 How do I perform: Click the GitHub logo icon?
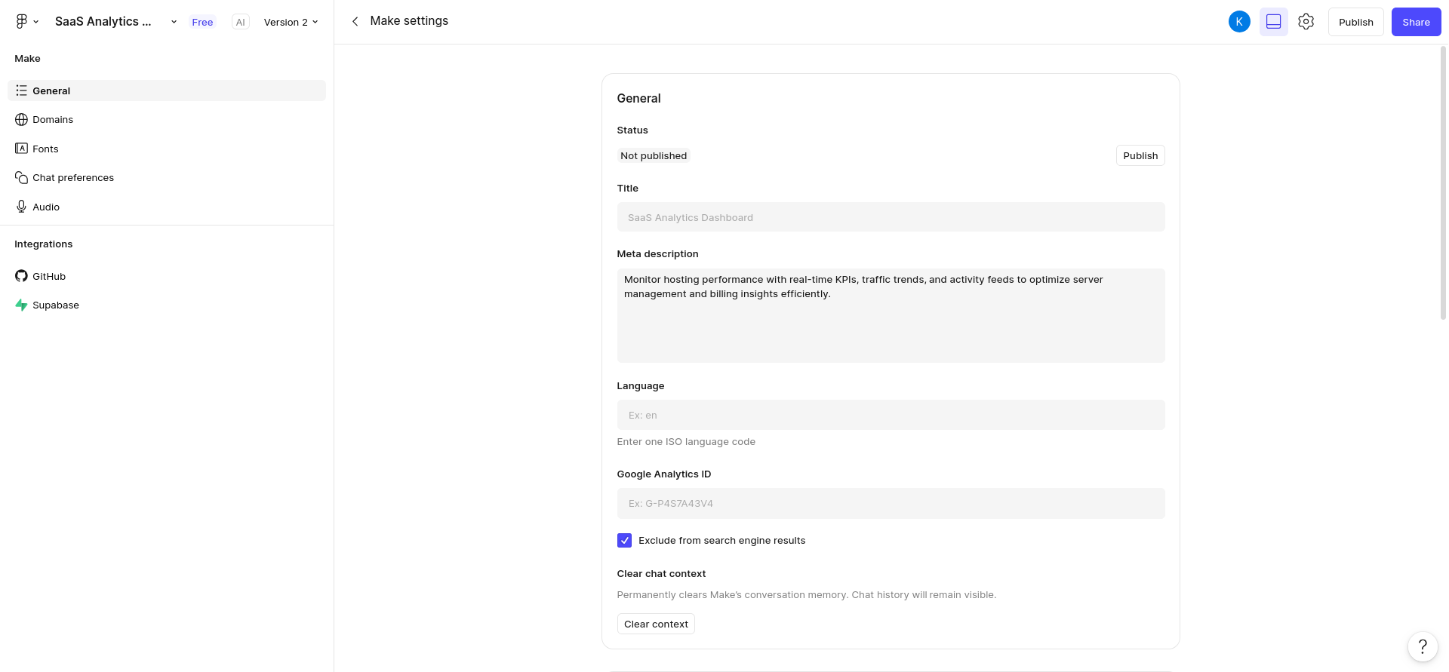click(21, 276)
